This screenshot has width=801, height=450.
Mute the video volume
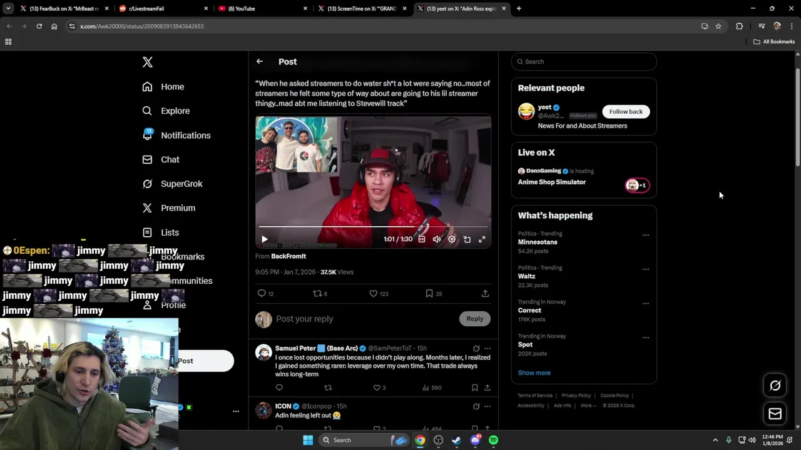coord(437,239)
